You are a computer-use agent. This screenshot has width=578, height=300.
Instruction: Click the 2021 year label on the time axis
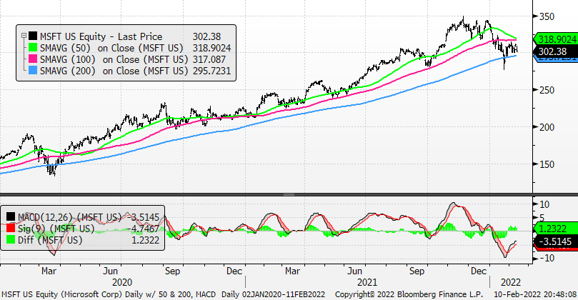(367, 283)
